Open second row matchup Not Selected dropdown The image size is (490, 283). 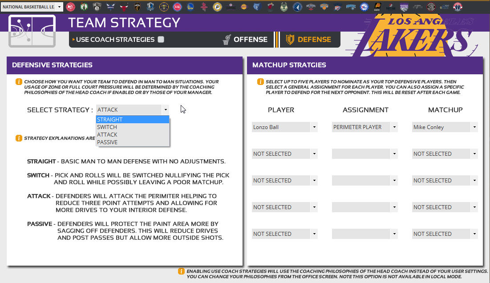(x=445, y=154)
